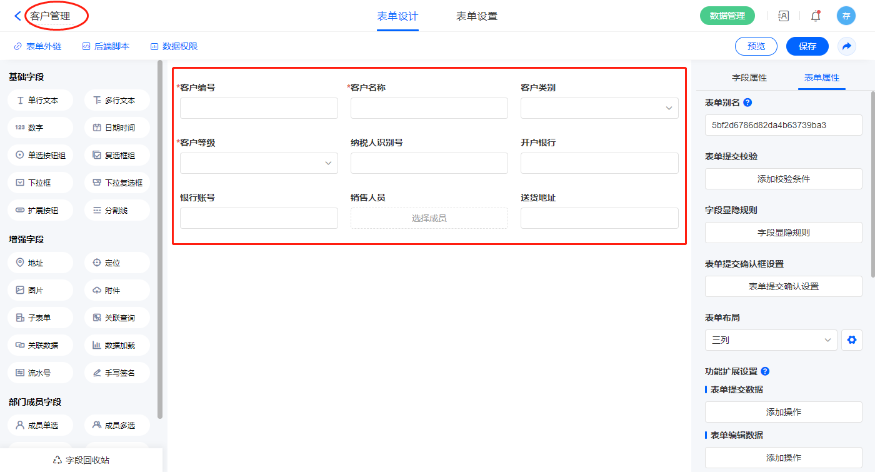The height and width of the screenshot is (472, 875).
Task: Add a 单选按钮组 field
Action: [41, 156]
